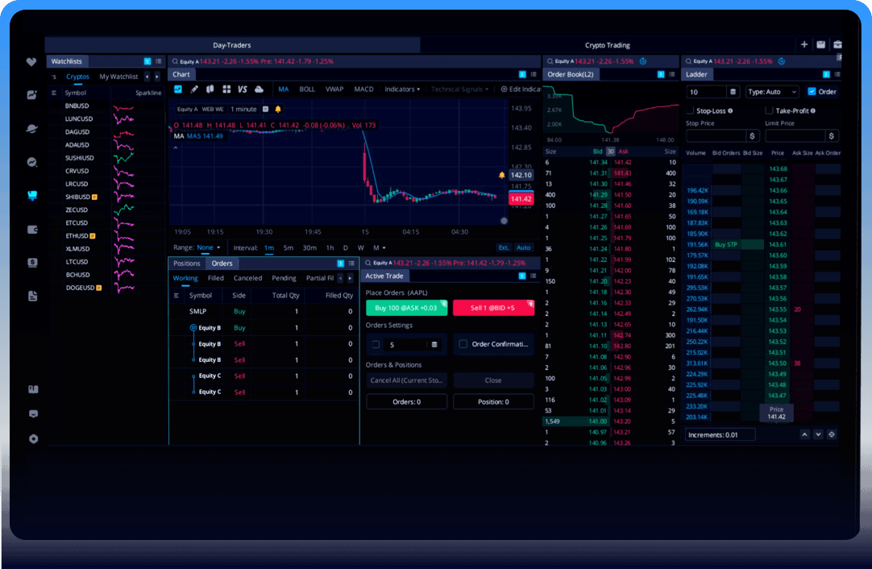Click the Buy 100 @ASK +0.03 button
The width and height of the screenshot is (872, 569).
tap(406, 307)
